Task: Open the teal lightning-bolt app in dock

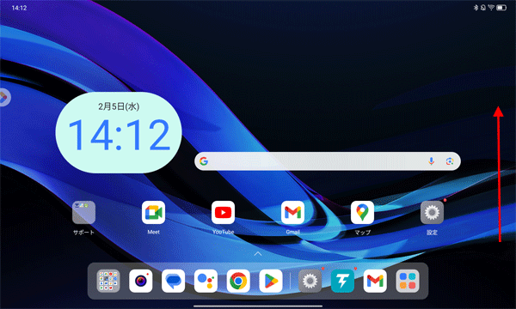Action: [342, 281]
